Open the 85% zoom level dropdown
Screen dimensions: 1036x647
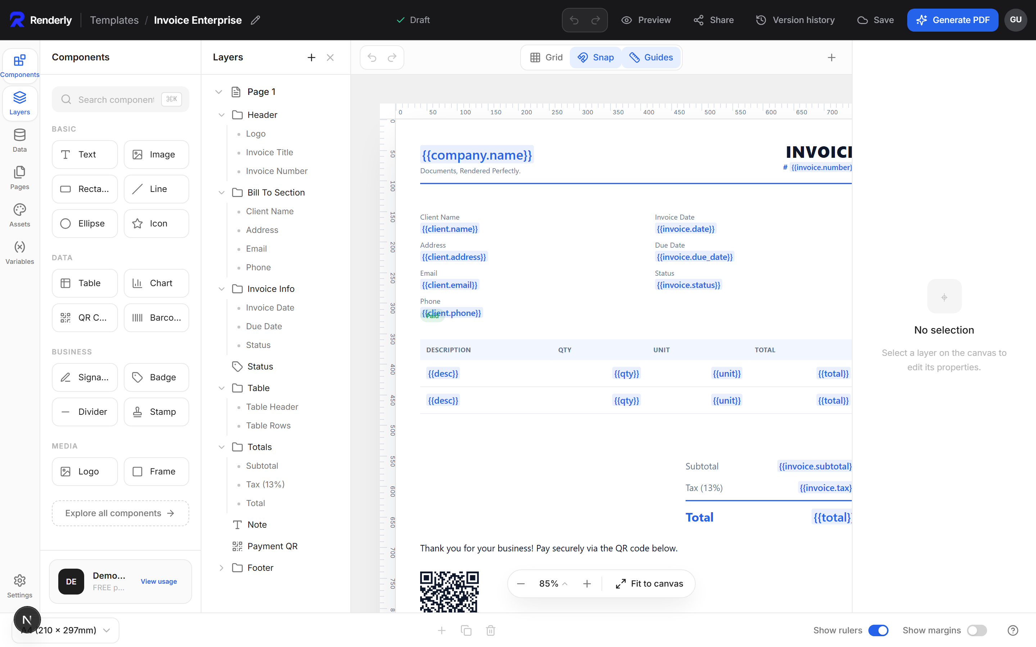click(553, 584)
